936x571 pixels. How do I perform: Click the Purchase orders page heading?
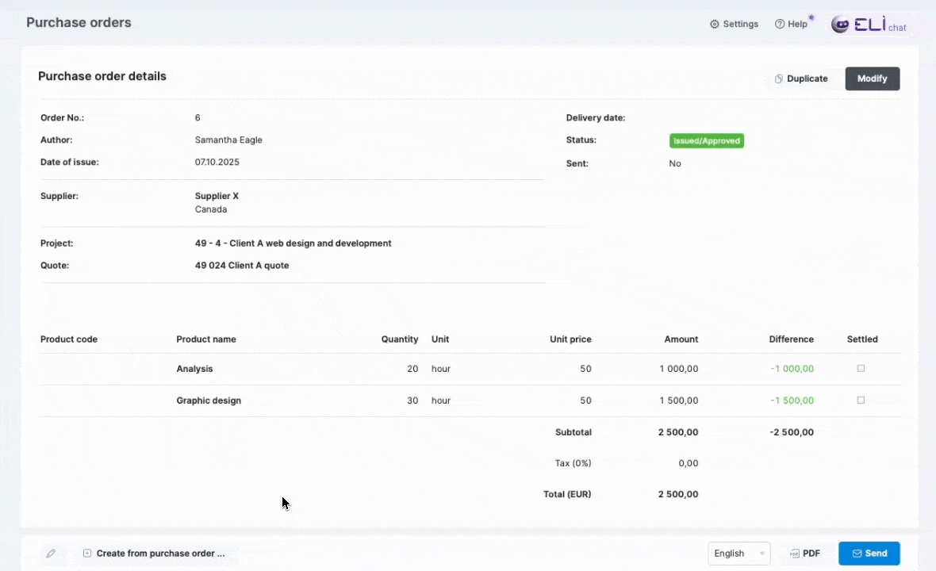[79, 22]
